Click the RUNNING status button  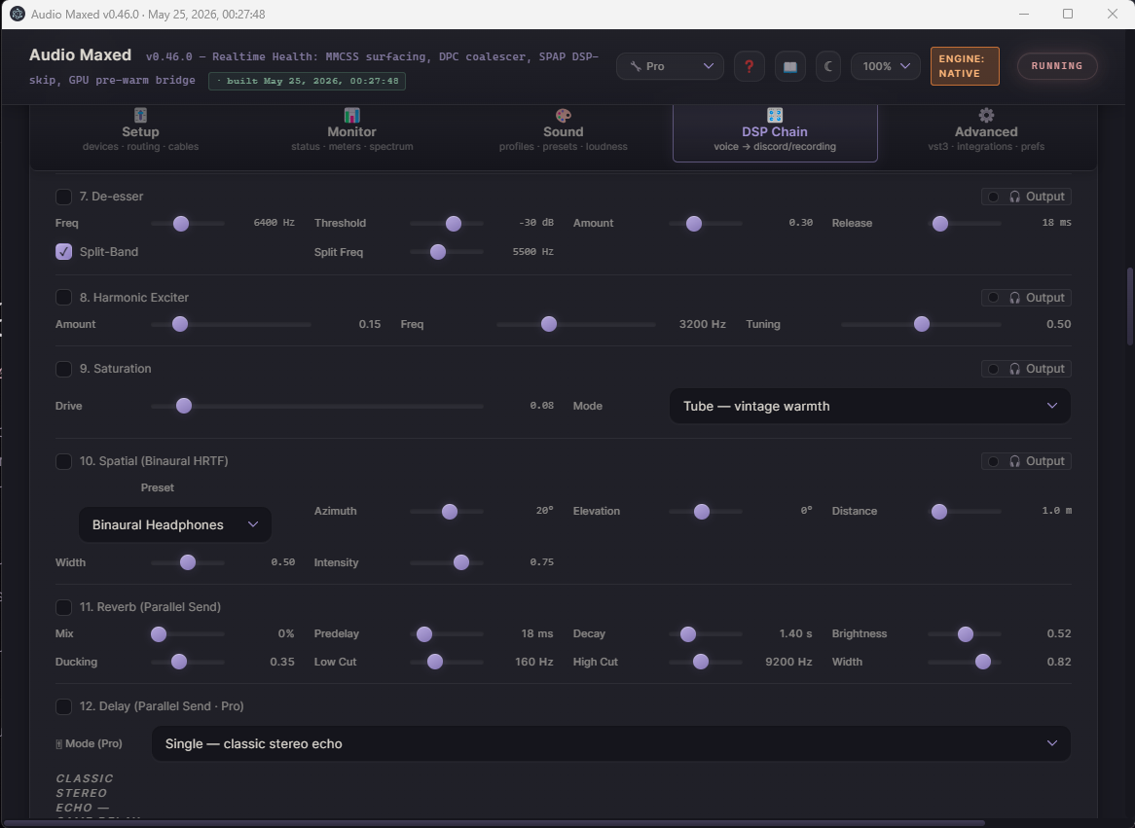(x=1057, y=66)
